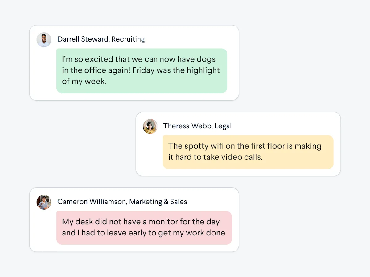Viewport: 370px width, 277px height.
Task: Click Cameron Williamson's profile avatar
Action: coord(44,202)
